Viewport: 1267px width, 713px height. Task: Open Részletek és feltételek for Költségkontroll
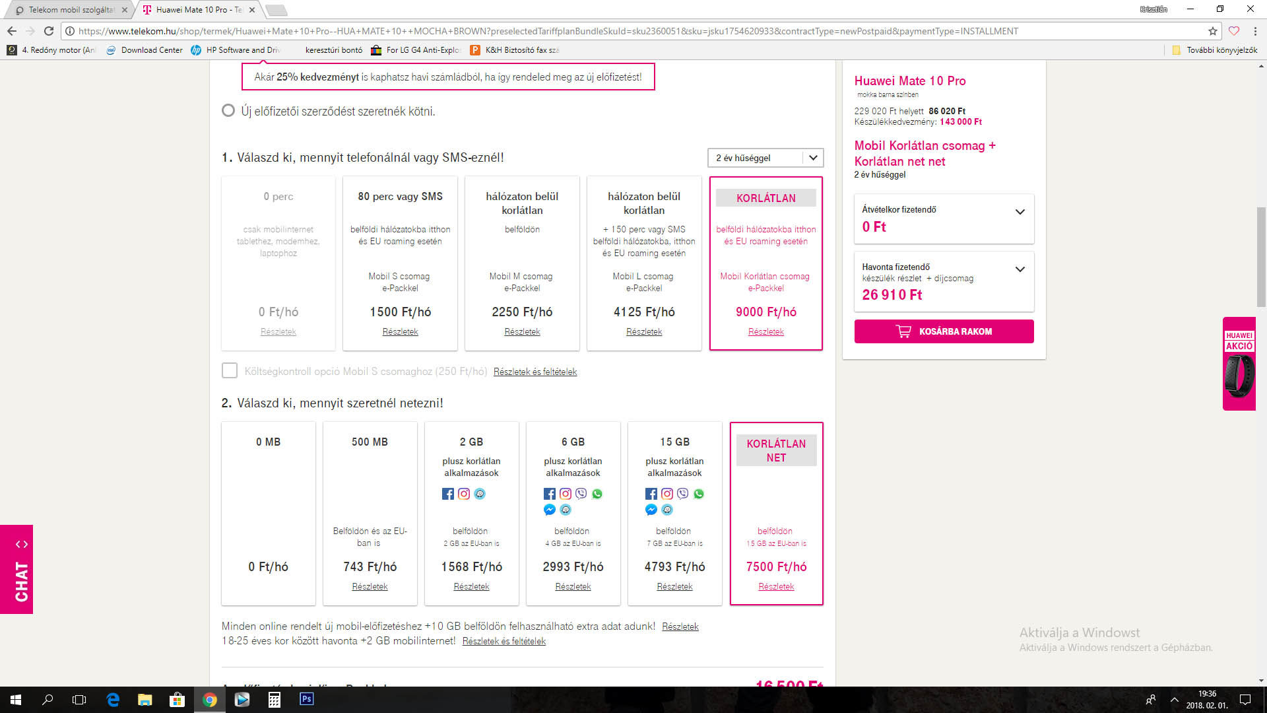pyautogui.click(x=535, y=372)
